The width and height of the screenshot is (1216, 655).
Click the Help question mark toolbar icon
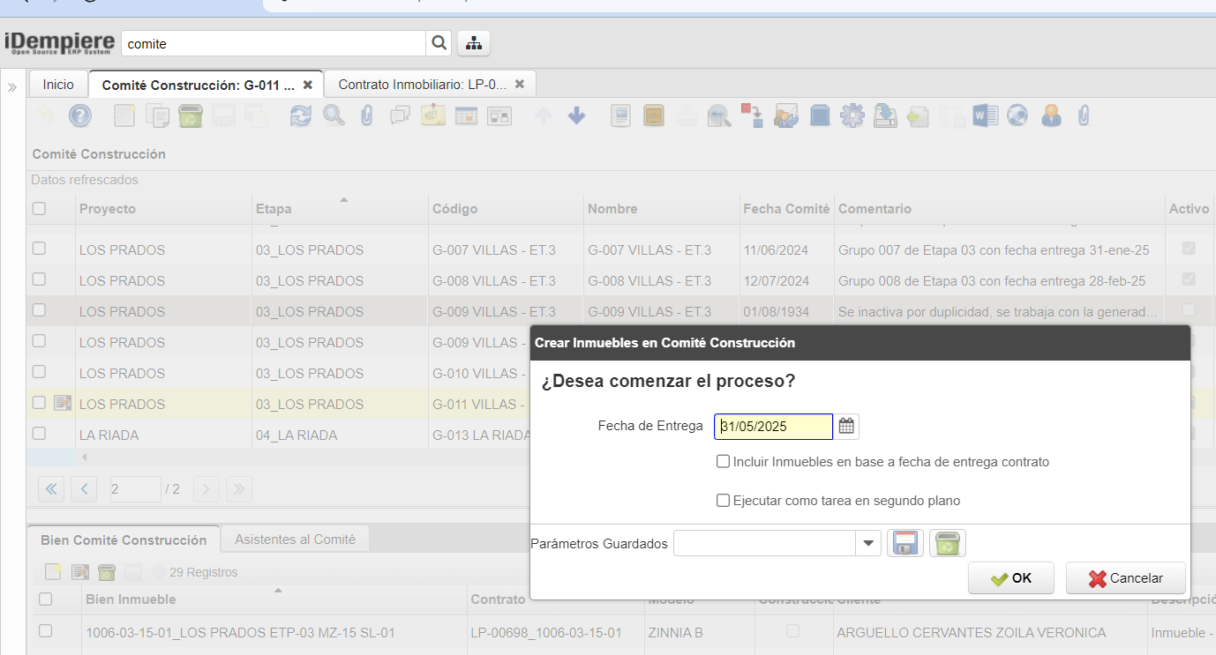(80, 115)
